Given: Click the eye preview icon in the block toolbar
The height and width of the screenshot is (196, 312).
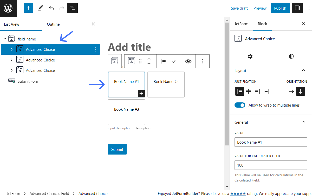Looking at the screenshot, I should pos(188,61).
